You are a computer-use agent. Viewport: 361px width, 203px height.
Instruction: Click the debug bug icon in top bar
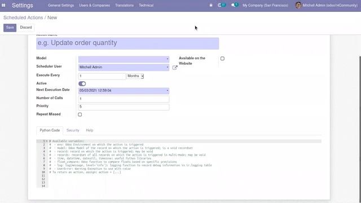tap(211, 5)
